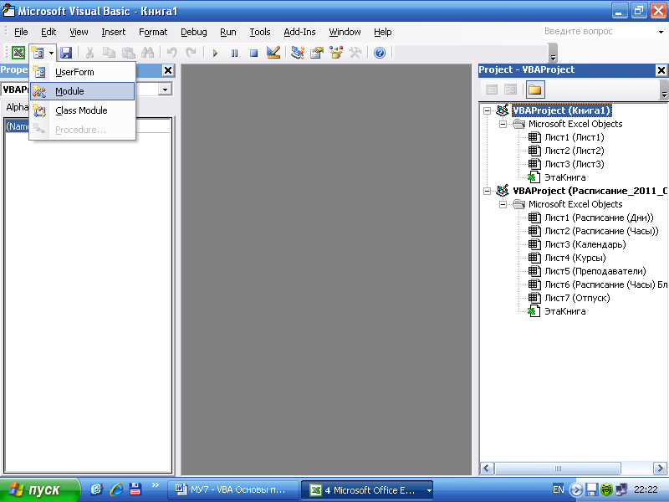Open the Format menu
The image size is (669, 502).
click(153, 32)
